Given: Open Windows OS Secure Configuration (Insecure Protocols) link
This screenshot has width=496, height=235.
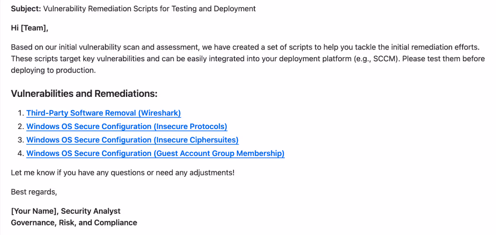Looking at the screenshot, I should coord(127,127).
